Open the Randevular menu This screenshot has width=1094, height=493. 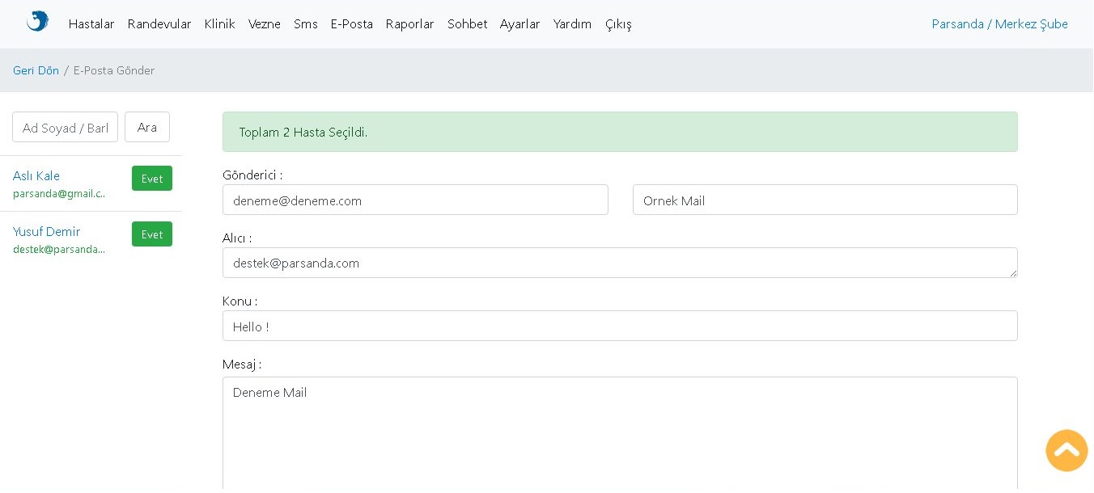[x=159, y=24]
